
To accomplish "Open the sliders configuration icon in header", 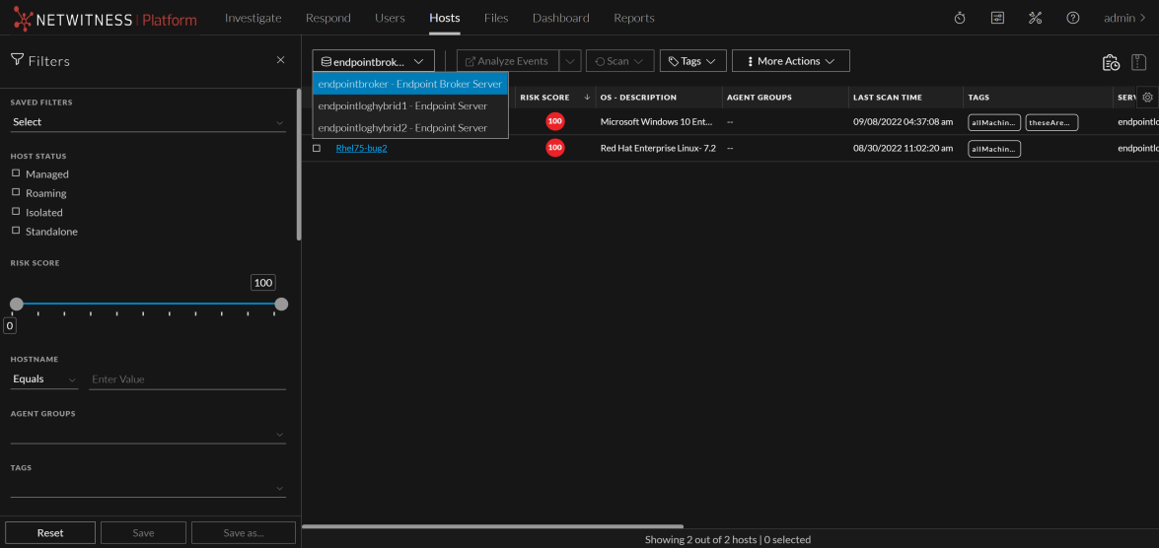I will pos(997,18).
